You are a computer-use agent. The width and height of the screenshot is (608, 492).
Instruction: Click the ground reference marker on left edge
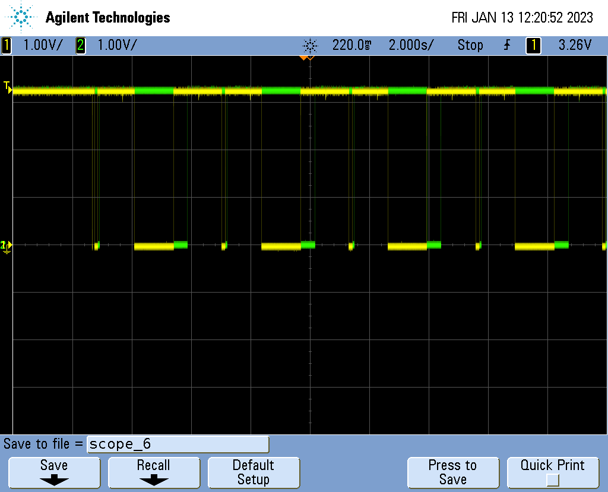click(x=6, y=246)
